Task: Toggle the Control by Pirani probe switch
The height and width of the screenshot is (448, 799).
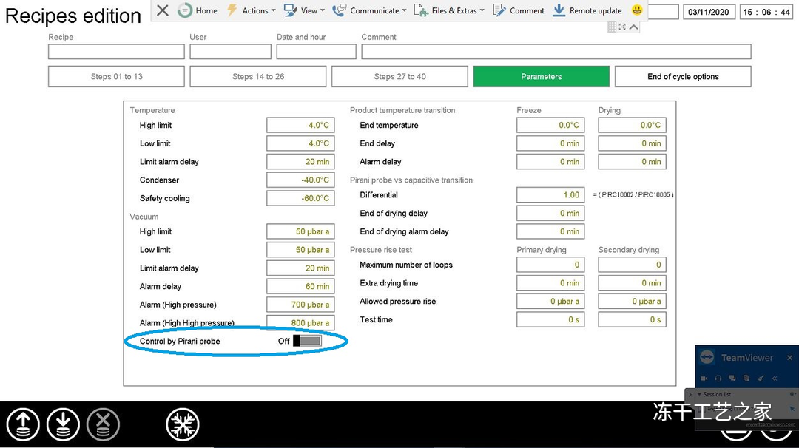Action: pos(307,341)
